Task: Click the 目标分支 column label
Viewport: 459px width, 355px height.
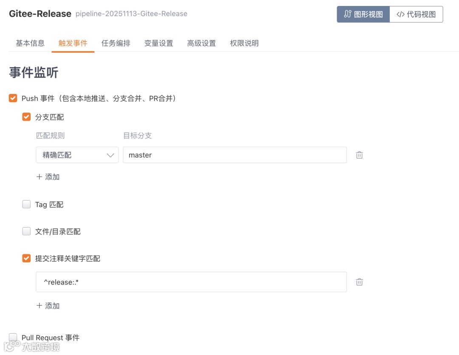Action: point(137,136)
